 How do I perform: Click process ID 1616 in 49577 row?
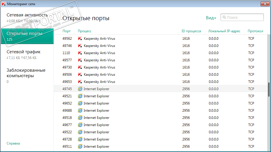186,60
